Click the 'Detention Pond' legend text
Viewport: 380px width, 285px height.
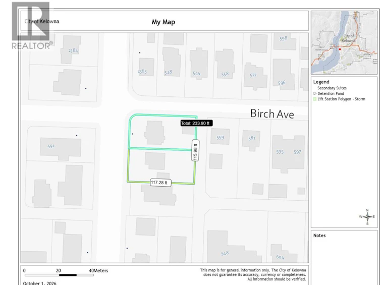click(331, 93)
